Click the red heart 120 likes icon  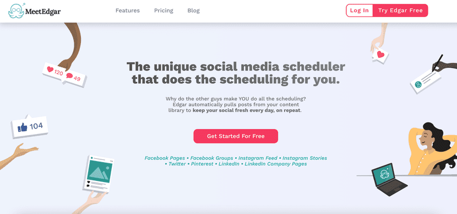point(51,70)
